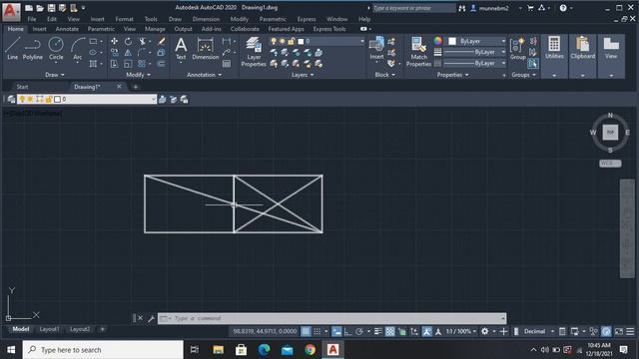Expand the Block panel dropdown
The image size is (639, 359).
[384, 75]
